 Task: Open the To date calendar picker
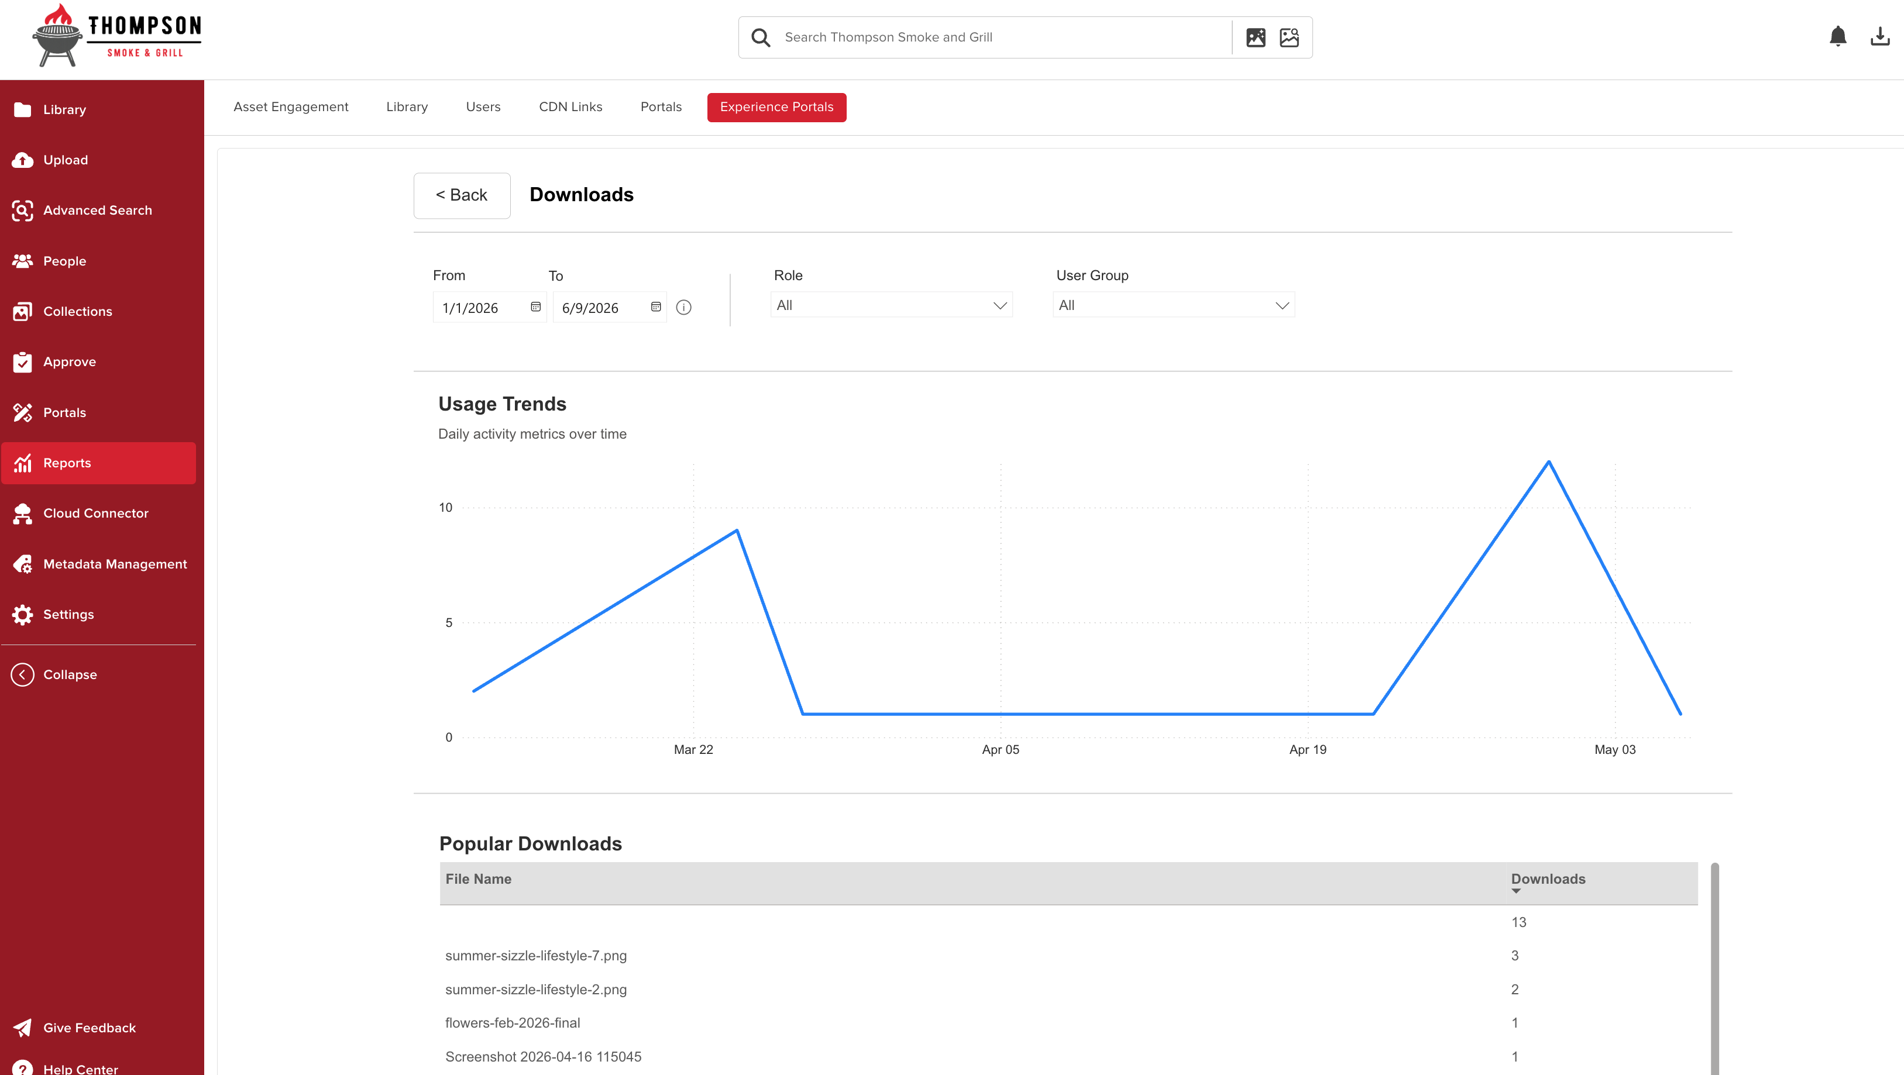[x=655, y=308]
